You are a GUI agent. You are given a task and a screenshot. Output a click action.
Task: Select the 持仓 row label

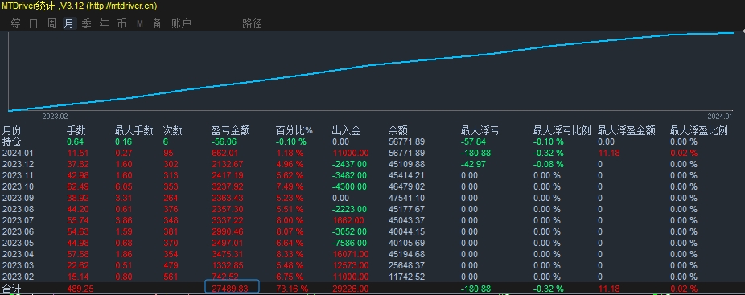pyautogui.click(x=12, y=141)
